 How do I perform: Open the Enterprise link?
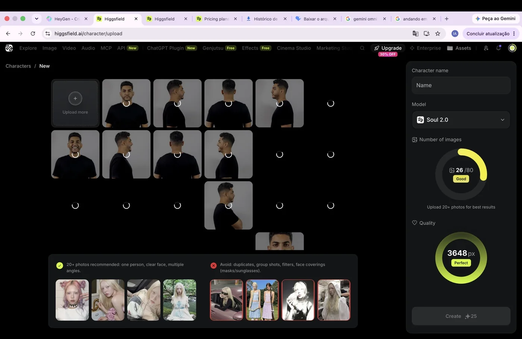pyautogui.click(x=425, y=48)
